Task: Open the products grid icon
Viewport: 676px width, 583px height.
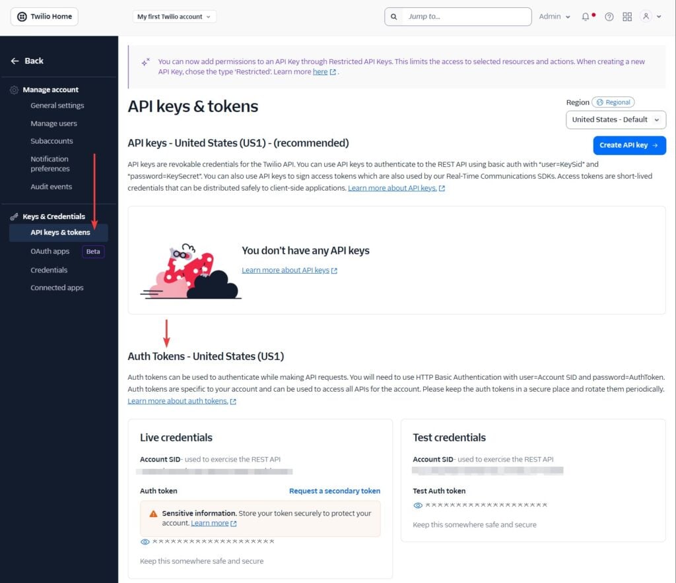Action: pyautogui.click(x=627, y=16)
